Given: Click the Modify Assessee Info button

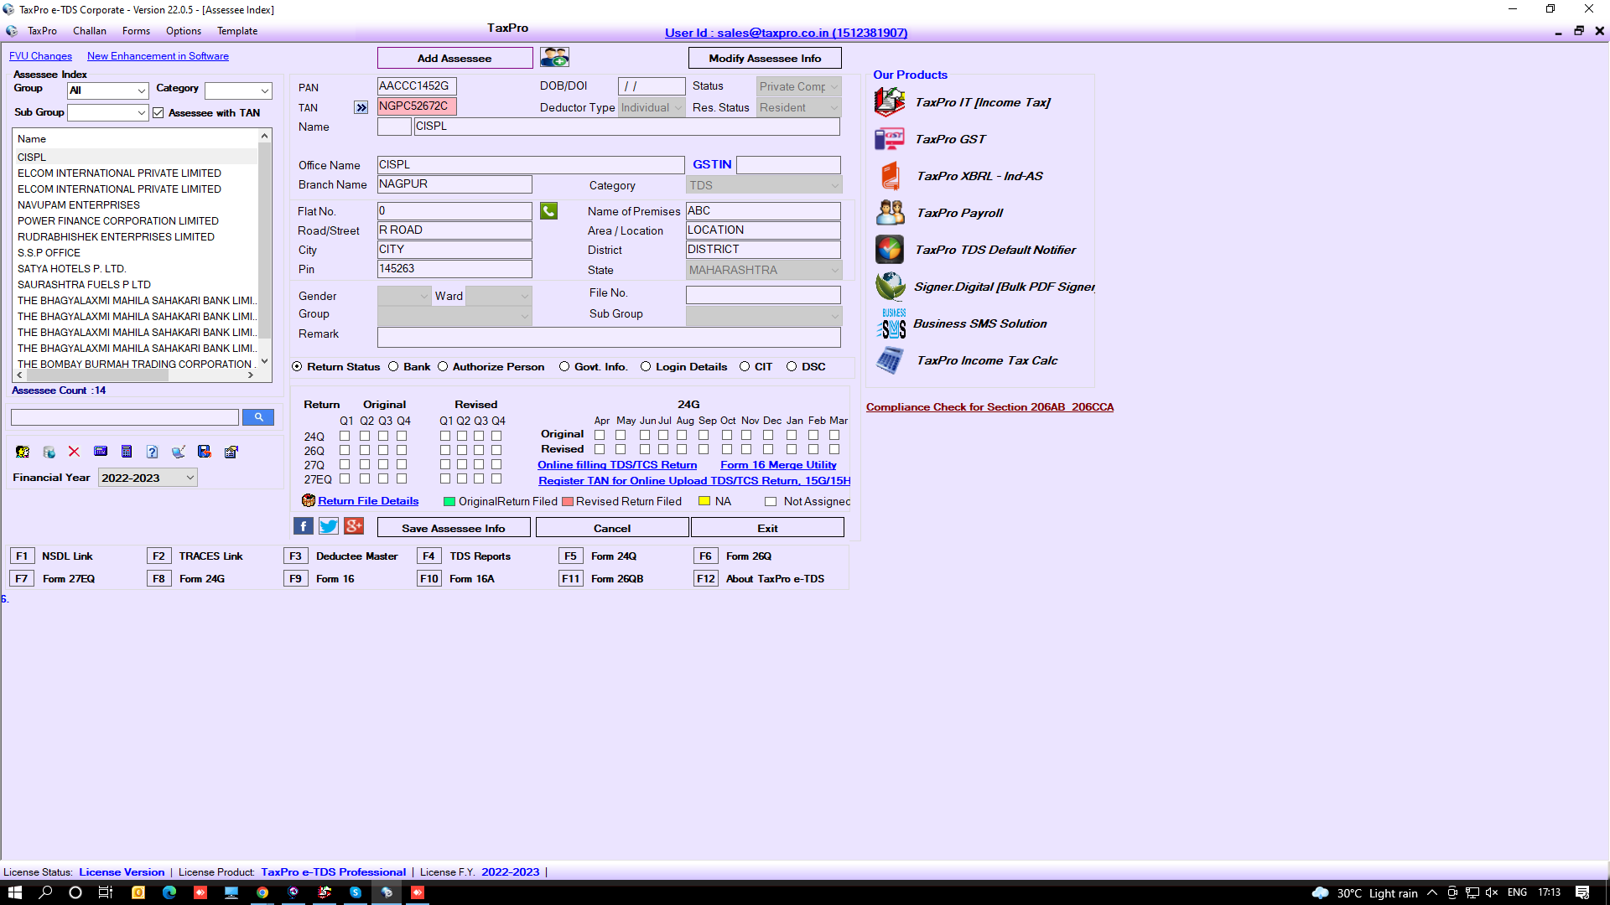Looking at the screenshot, I should pyautogui.click(x=765, y=58).
